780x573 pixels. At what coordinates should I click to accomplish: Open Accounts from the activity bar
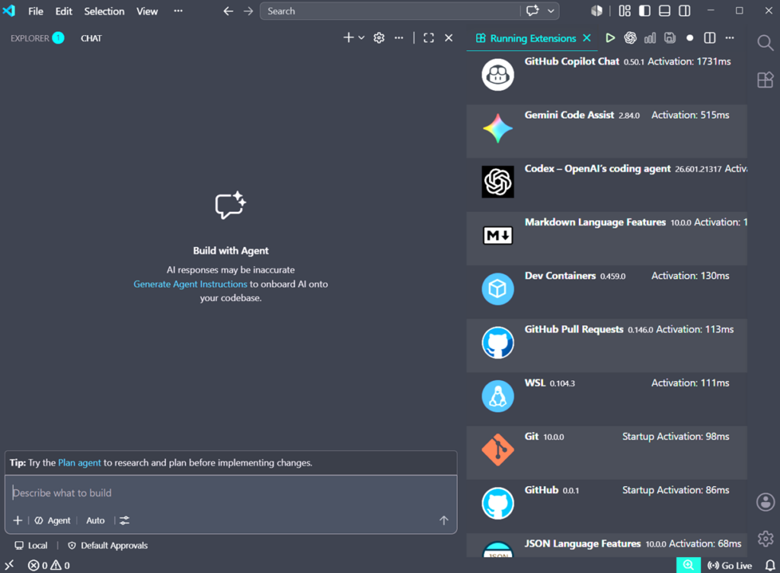[x=766, y=502]
